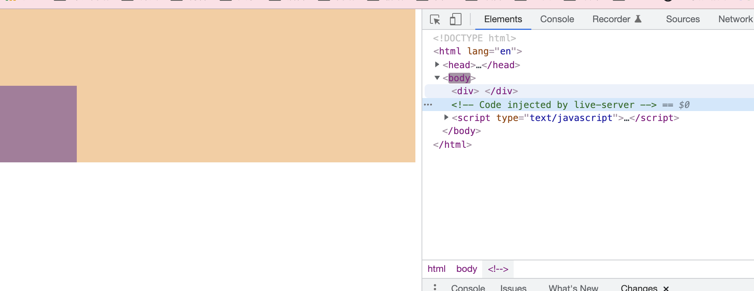754x291 pixels.
Task: Click the DOCTYPE html line
Action: click(475, 38)
